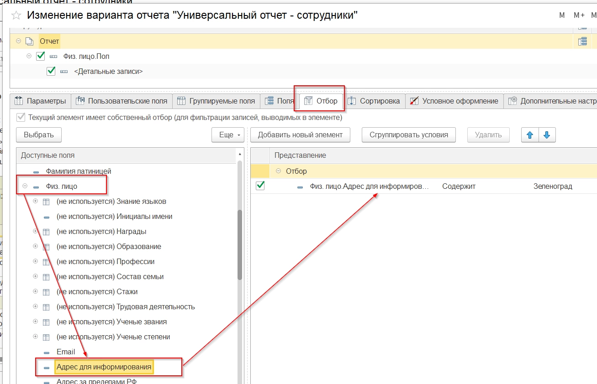Toggle the Зеленоград filter condition checkbox
The image size is (597, 384).
tap(260, 186)
